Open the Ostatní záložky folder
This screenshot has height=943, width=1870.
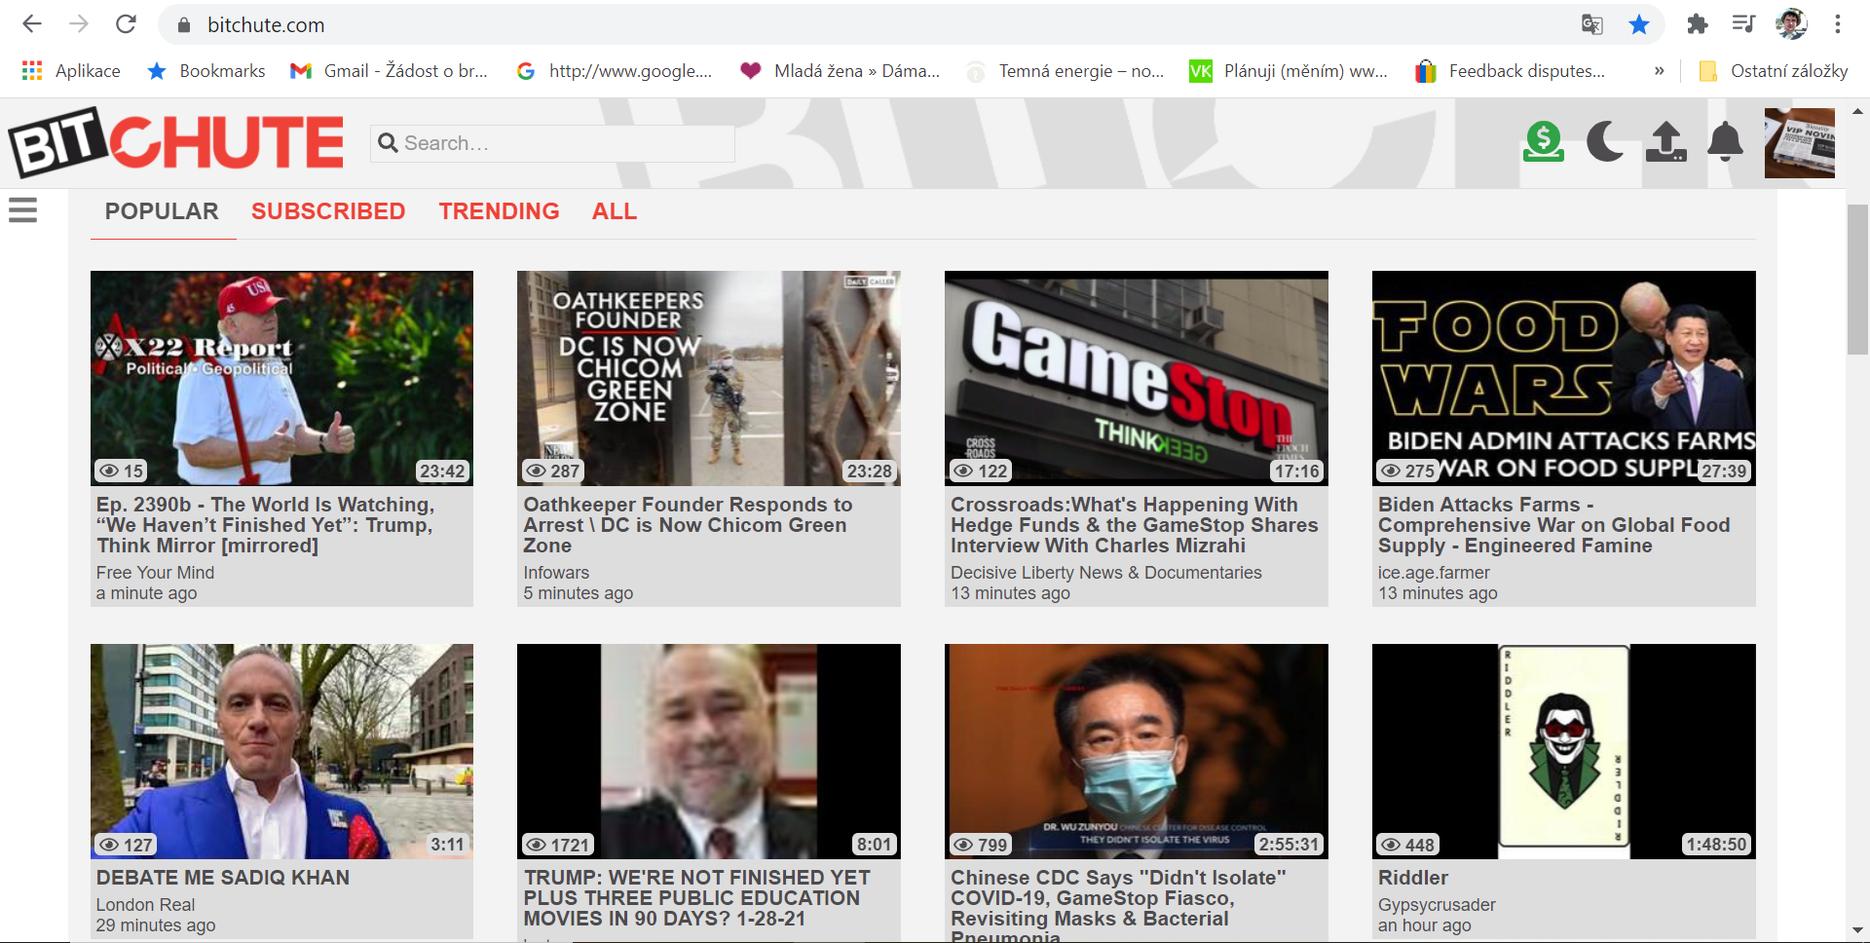[1773, 71]
